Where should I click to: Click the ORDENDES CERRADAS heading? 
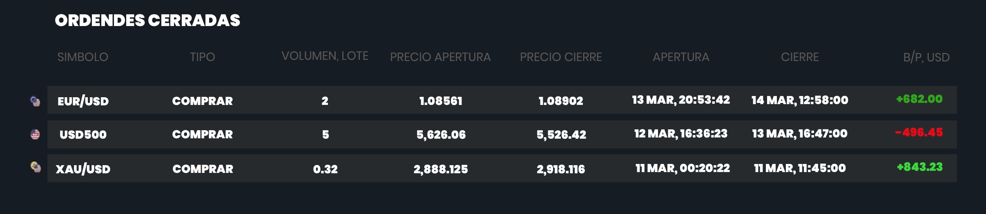point(147,20)
